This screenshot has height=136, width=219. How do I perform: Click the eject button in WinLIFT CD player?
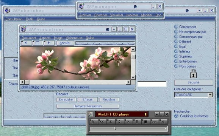111,122
